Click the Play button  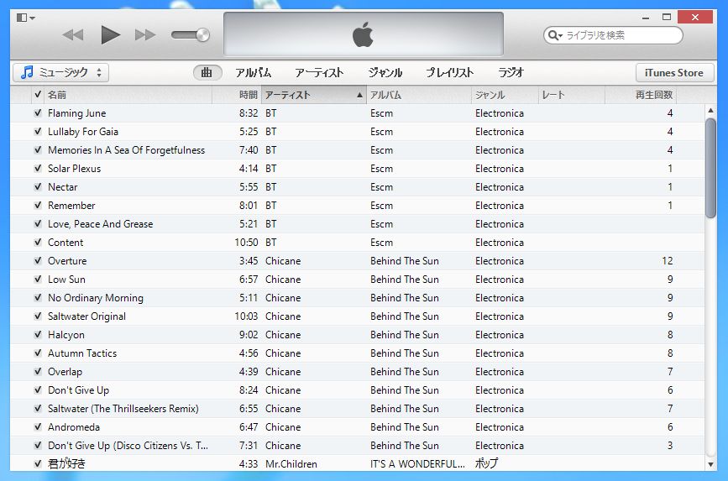pyautogui.click(x=111, y=34)
